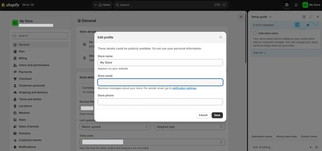This screenshot has height=151, width=322.
Task: Click the General sidebar icon
Action: coord(15,45)
